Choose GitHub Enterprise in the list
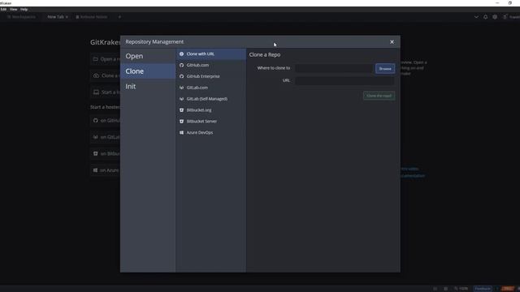The height and width of the screenshot is (292, 520). pos(211,76)
